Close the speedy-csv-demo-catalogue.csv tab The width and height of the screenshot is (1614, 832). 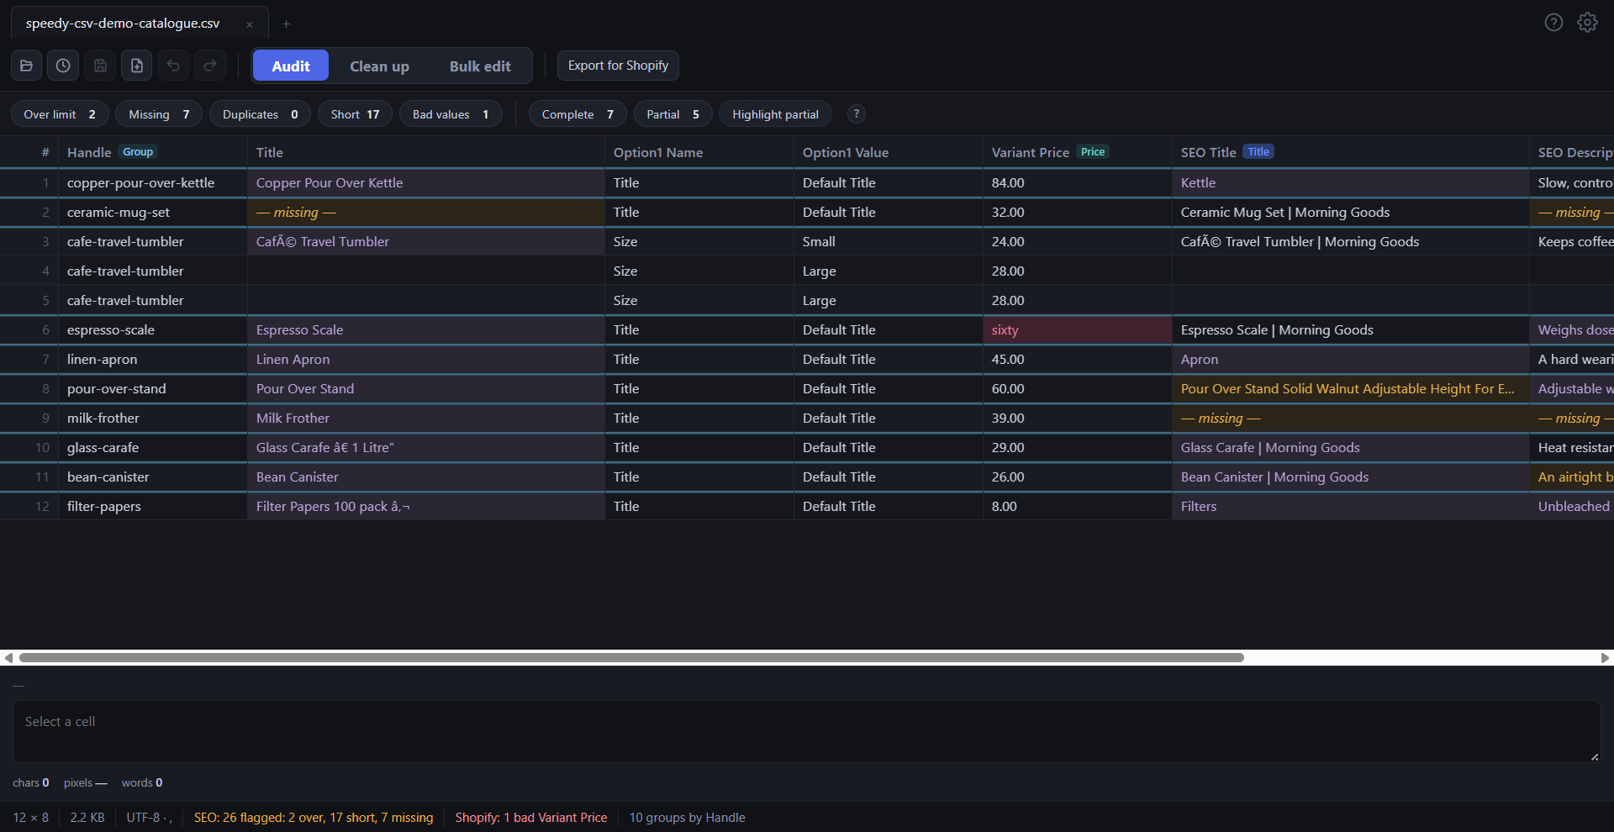[x=249, y=24]
